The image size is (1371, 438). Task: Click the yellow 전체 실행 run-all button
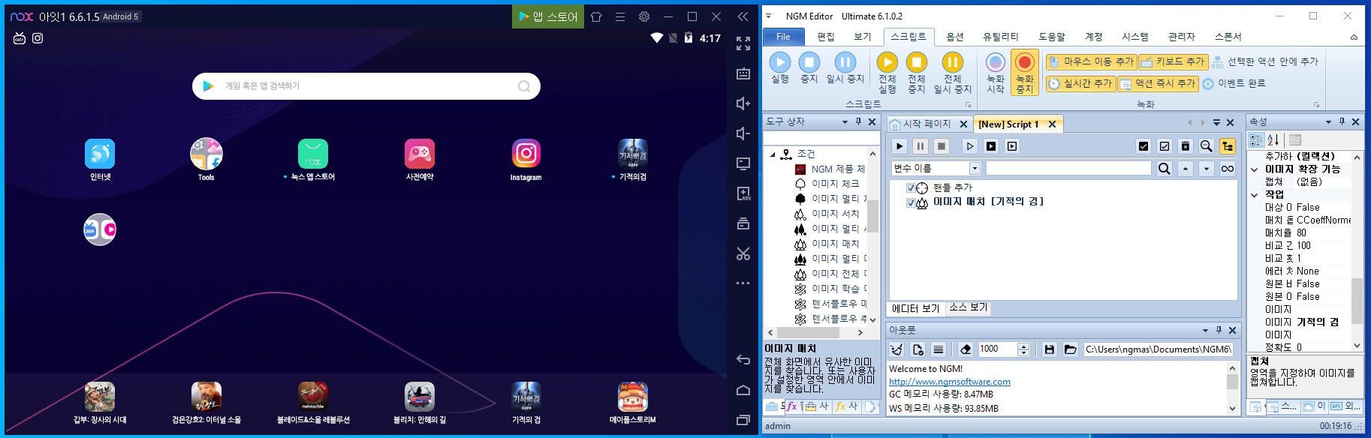click(887, 73)
